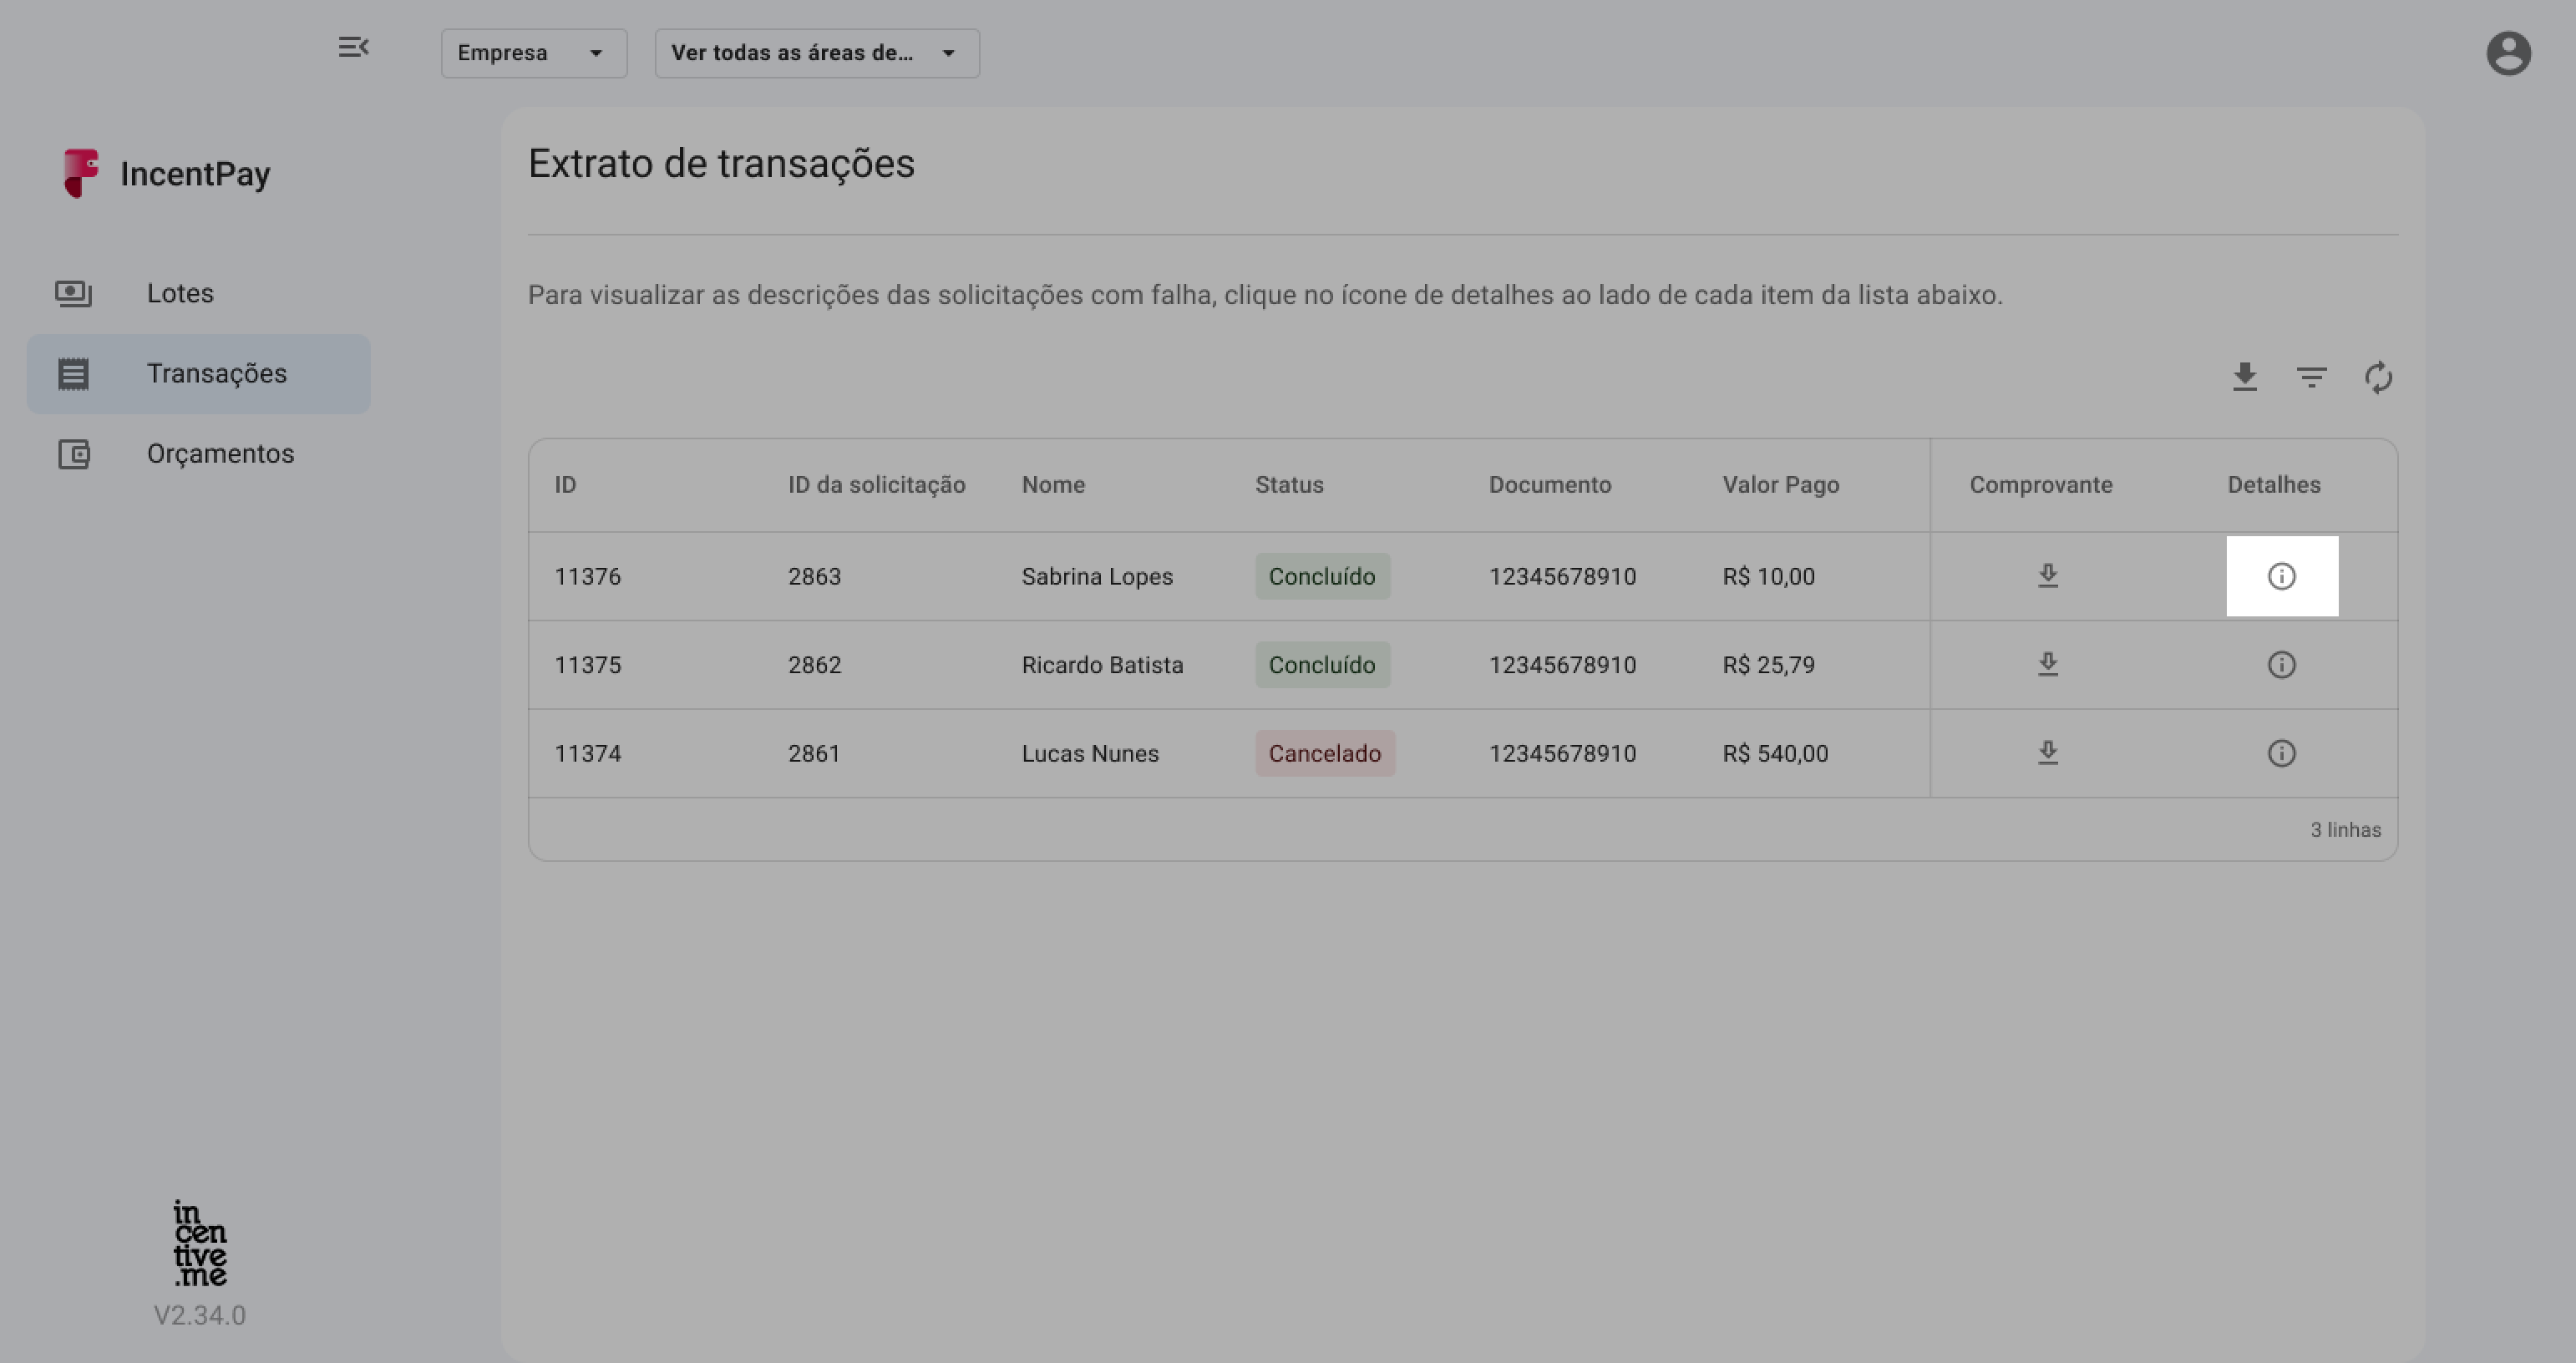This screenshot has height=1363, width=2576.
Task: Sort by the ID column header
Action: 565,485
